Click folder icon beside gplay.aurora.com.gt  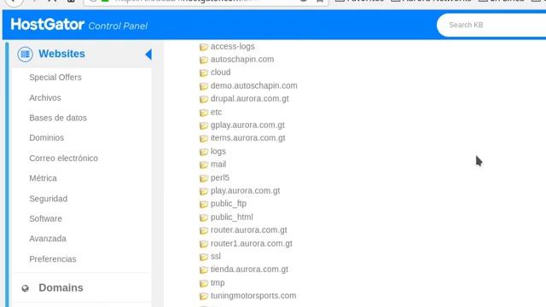[x=204, y=125]
